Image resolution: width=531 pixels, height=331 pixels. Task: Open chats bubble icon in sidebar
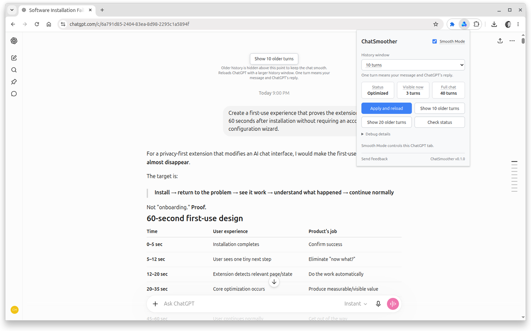pyautogui.click(x=14, y=94)
